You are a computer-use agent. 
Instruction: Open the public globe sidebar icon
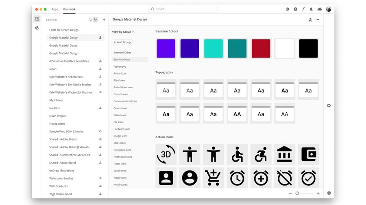[x=37, y=28]
